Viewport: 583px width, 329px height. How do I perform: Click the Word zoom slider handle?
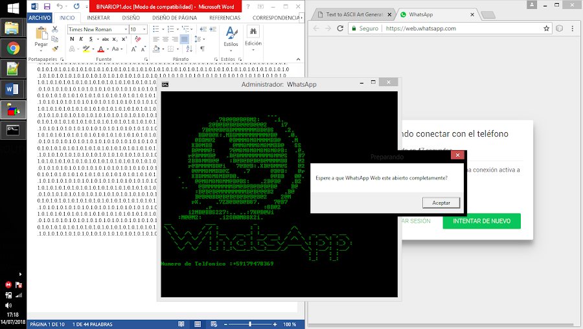(250, 324)
